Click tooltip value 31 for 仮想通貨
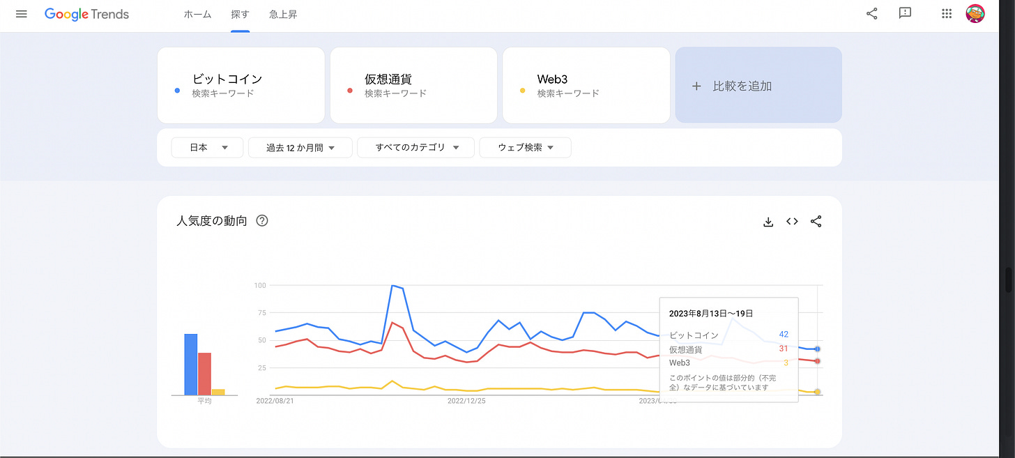The image size is (1015, 458). pyautogui.click(x=784, y=349)
